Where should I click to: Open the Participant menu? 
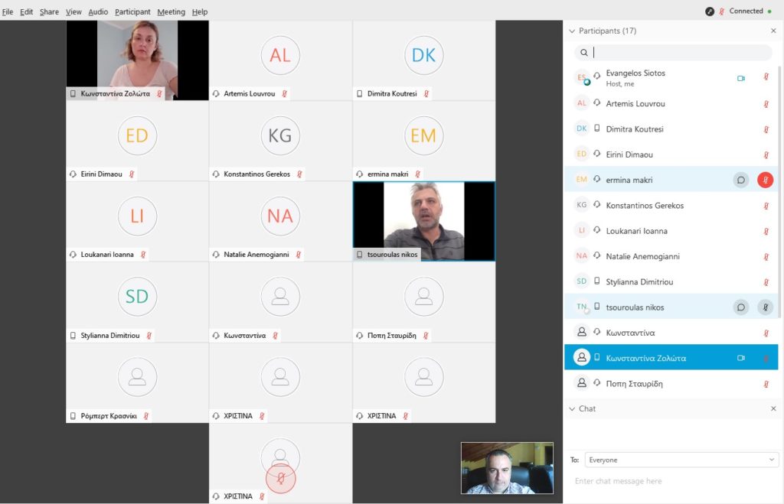(132, 11)
